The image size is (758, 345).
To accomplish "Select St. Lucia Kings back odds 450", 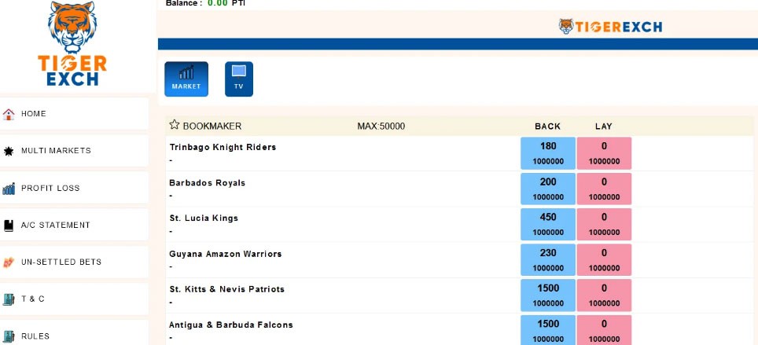I will (x=548, y=224).
